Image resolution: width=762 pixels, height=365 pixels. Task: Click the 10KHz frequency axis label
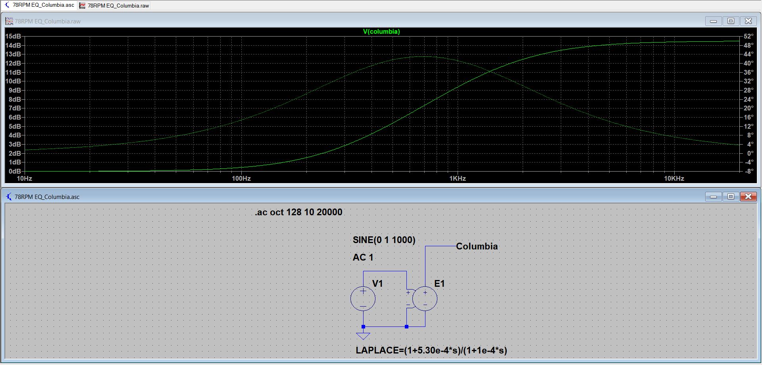(x=674, y=179)
